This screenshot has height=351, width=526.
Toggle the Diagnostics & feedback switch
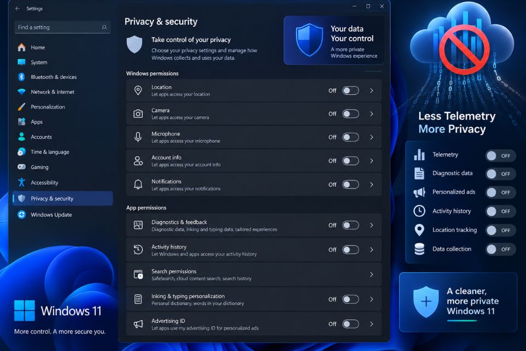click(x=351, y=225)
